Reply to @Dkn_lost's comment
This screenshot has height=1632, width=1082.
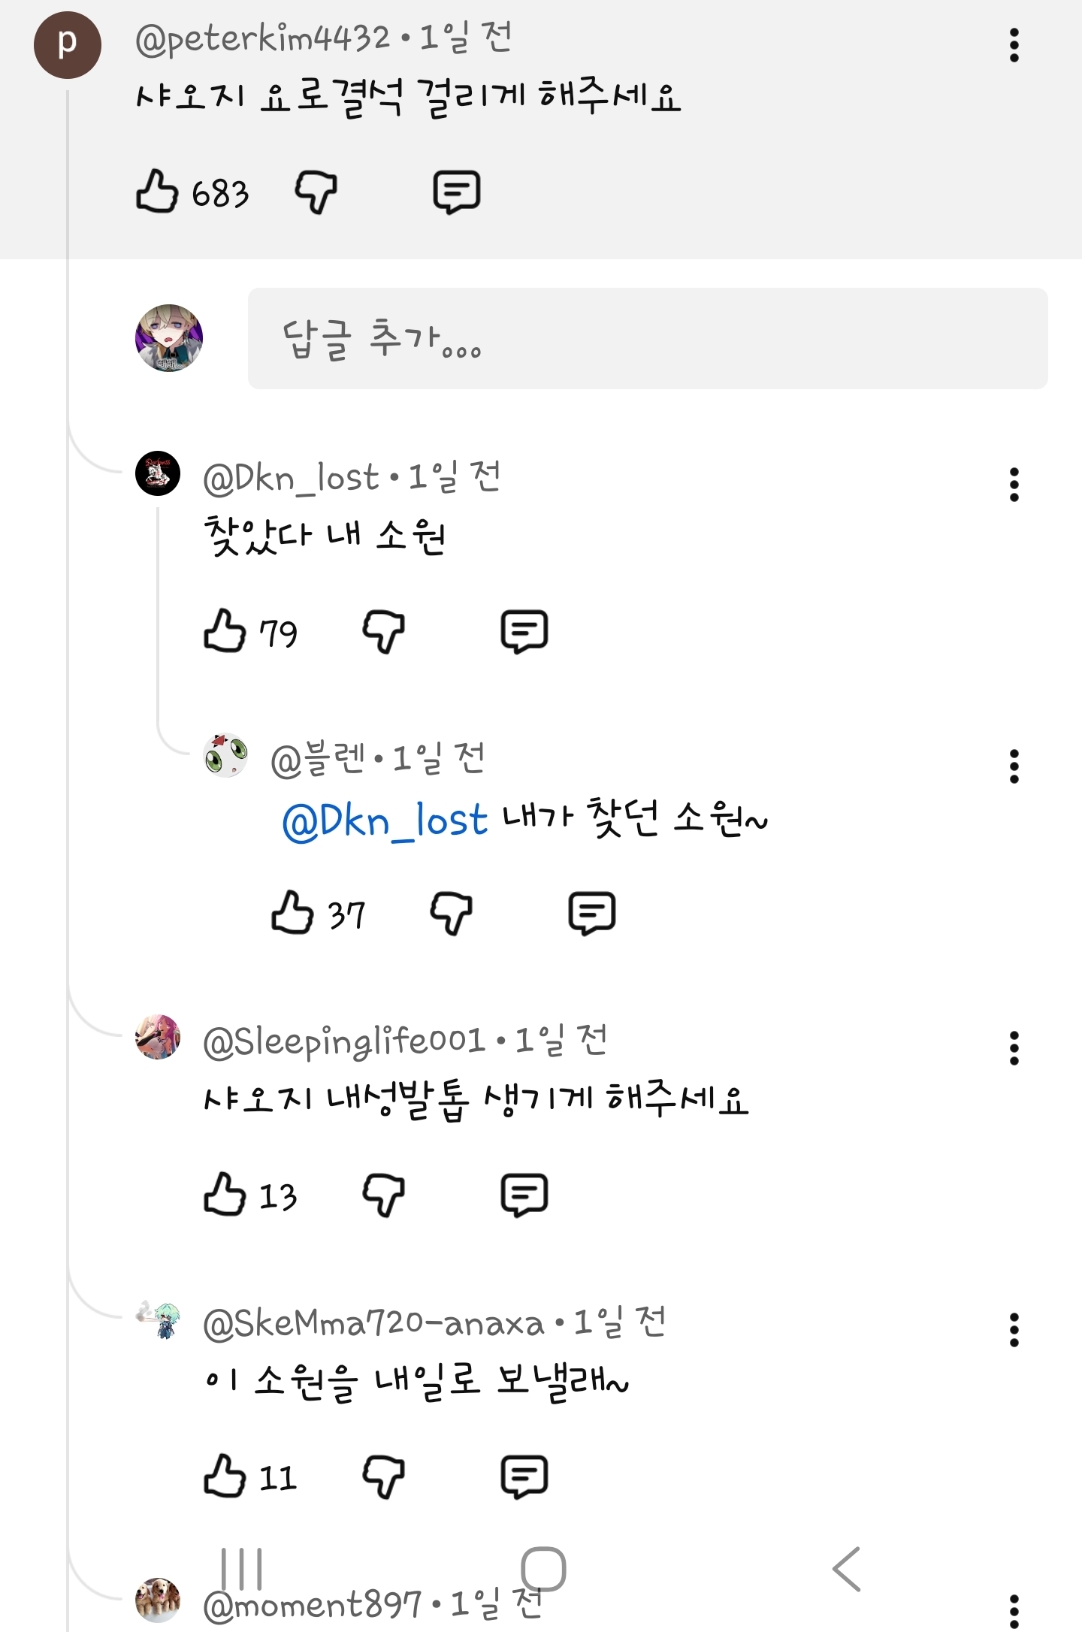(524, 630)
